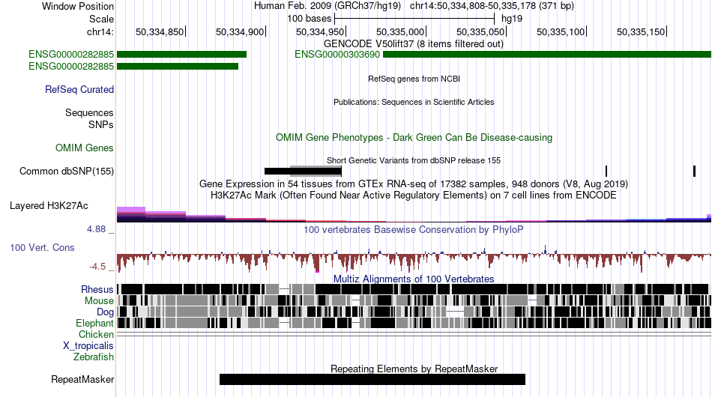Click Multiz Alignments of 100 Vertebrates title
Image resolution: width=712 pixels, height=397 pixels.
point(414,279)
